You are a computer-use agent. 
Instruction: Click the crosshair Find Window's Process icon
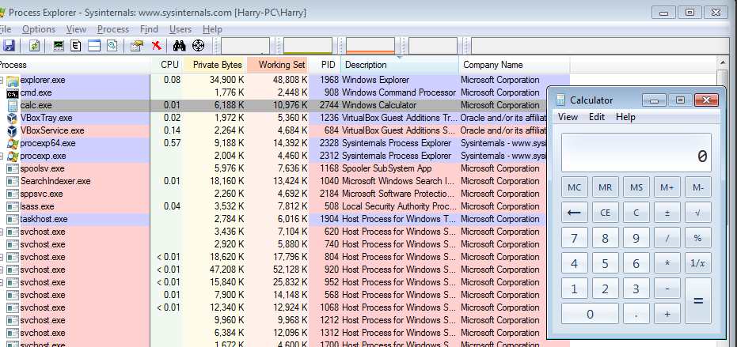pos(199,46)
